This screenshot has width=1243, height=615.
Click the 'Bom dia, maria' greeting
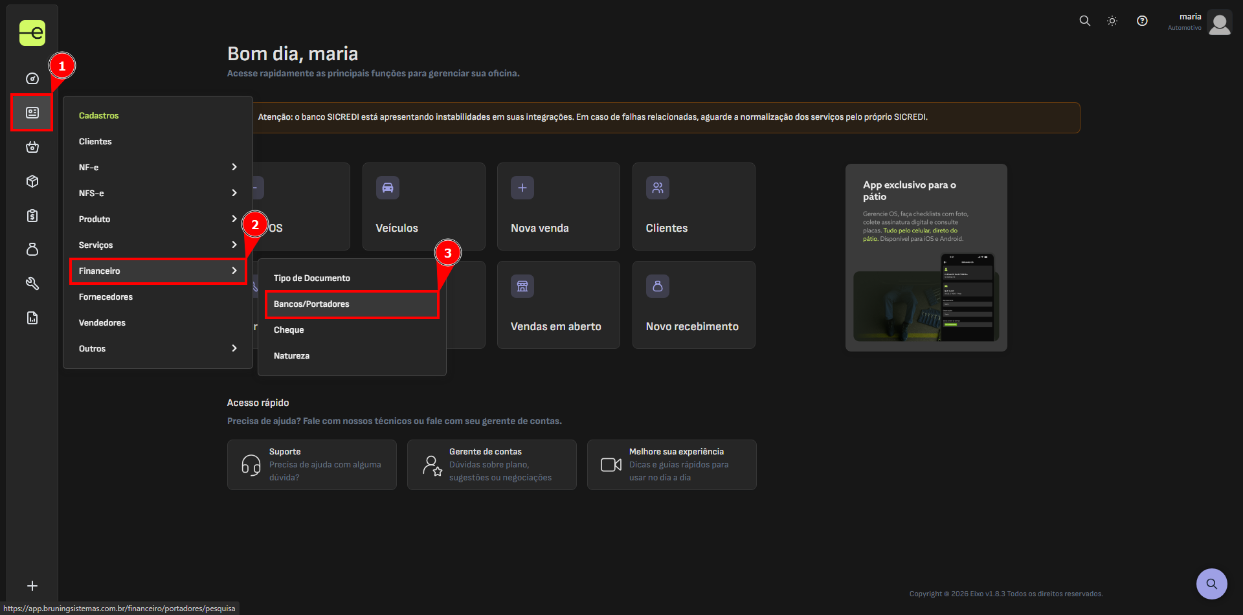click(x=293, y=54)
